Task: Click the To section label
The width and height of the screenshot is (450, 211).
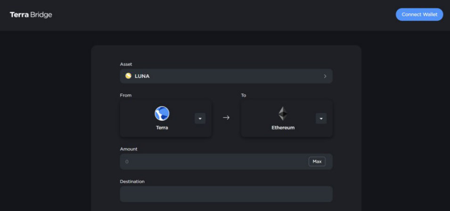Action: click(x=244, y=95)
